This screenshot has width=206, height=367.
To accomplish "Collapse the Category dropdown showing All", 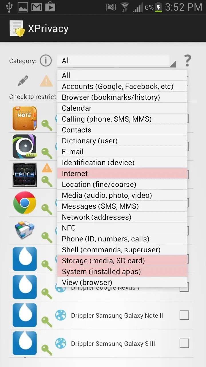I will point(117,61).
